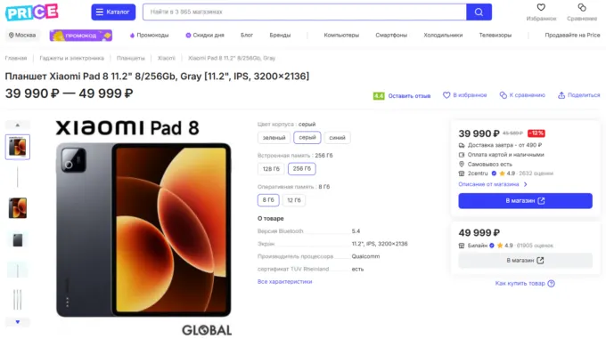
Task: Click Оставить отзыв link
Action: [x=409, y=96]
